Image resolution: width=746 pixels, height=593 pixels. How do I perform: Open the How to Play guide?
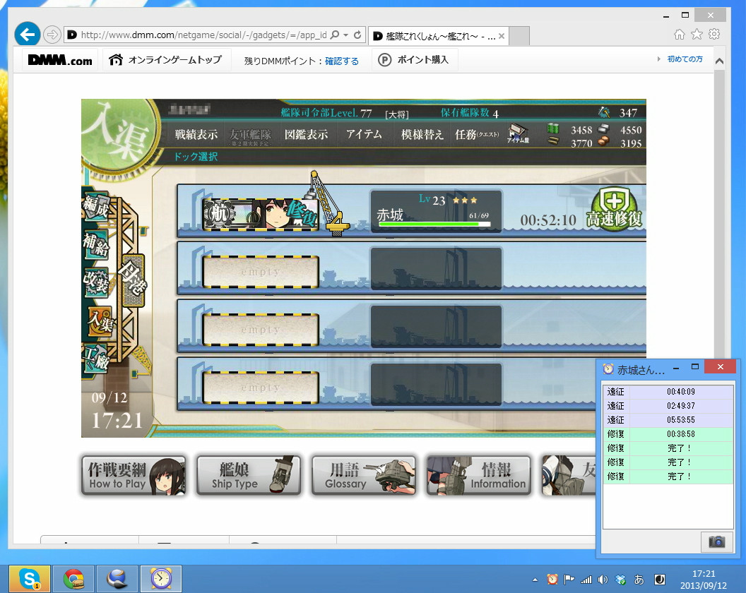133,474
